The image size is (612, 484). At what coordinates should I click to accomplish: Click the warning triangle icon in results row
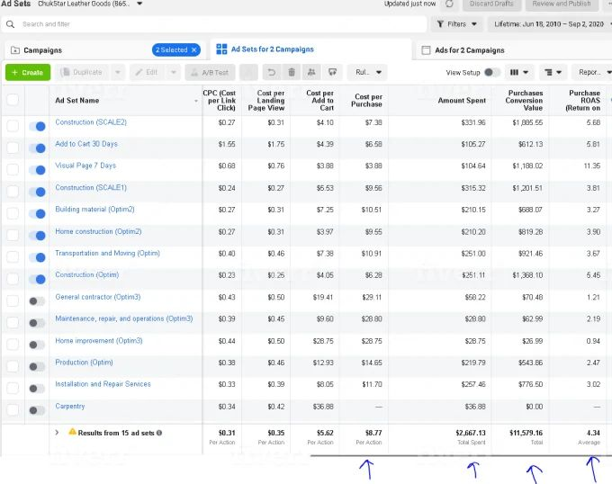73,432
